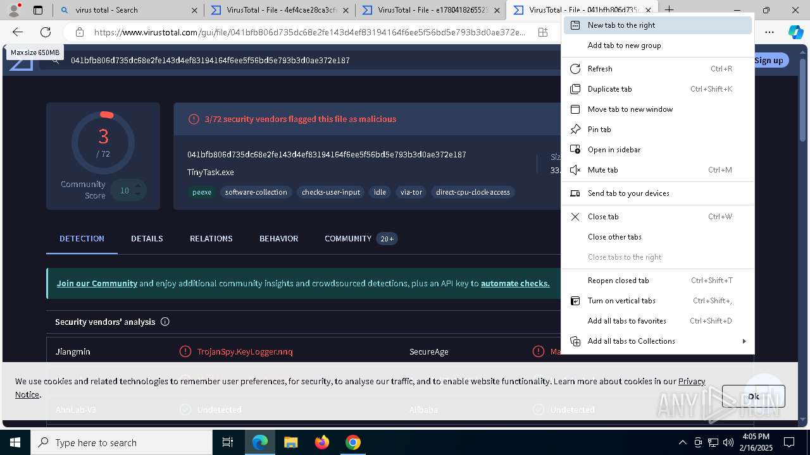Choose Duplicate tab menu entry

click(x=657, y=89)
